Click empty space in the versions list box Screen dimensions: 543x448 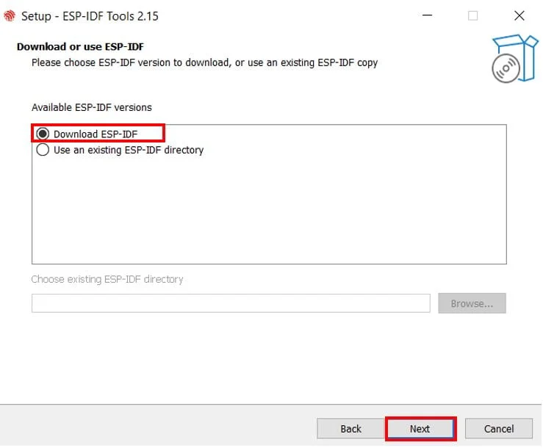(x=269, y=212)
